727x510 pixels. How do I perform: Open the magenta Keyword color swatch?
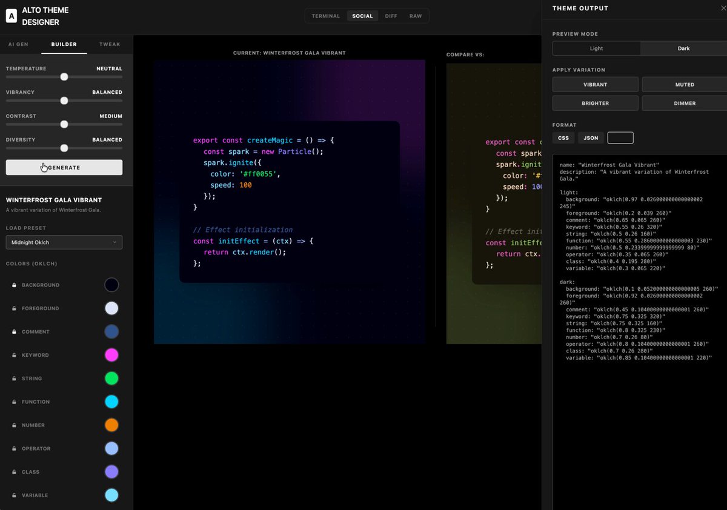tap(111, 355)
